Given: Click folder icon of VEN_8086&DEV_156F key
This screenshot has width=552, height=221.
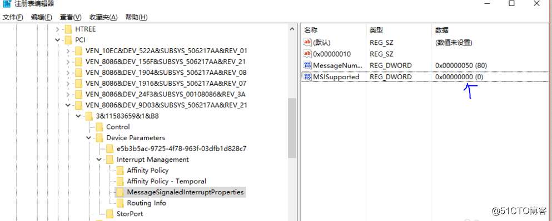Looking at the screenshot, I should coord(78,61).
